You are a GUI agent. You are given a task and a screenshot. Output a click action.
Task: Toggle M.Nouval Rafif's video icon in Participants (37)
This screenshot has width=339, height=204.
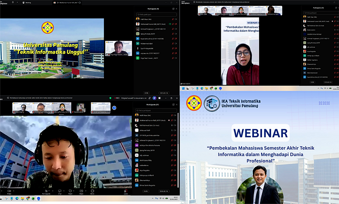point(175,130)
